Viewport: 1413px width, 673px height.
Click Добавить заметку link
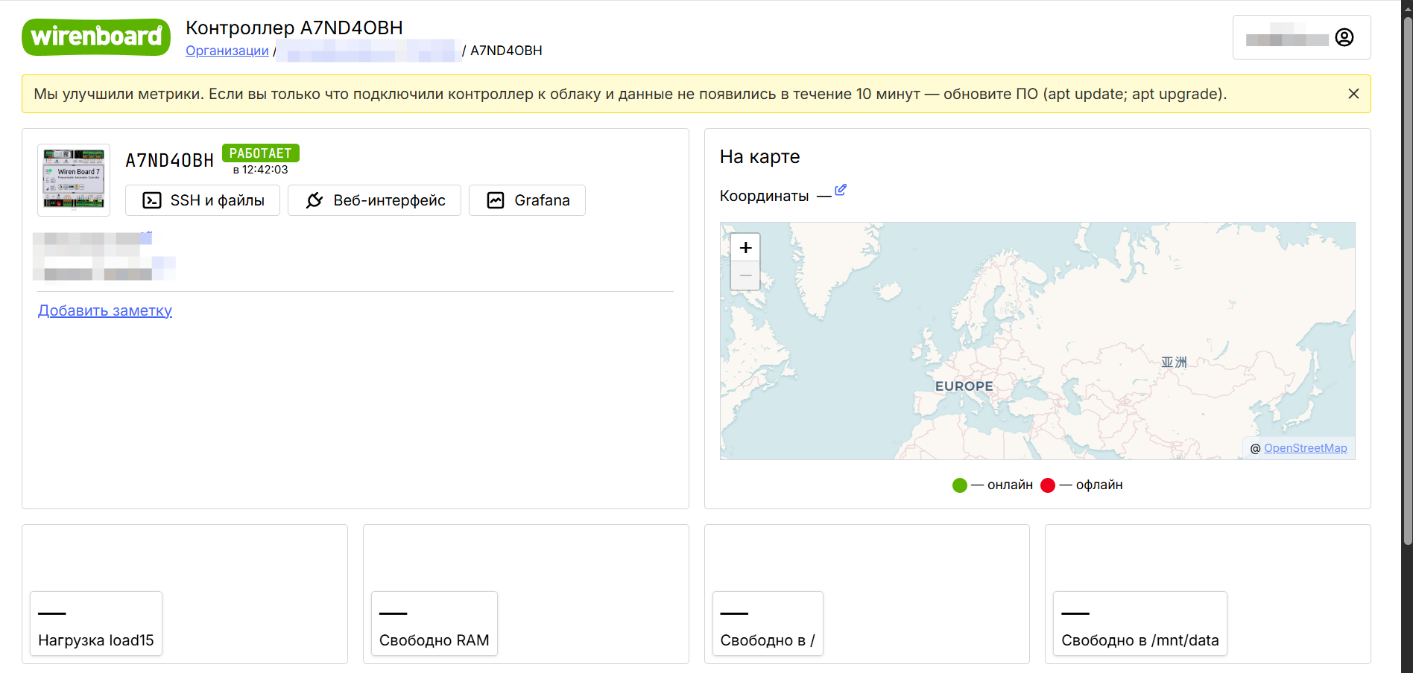pyautogui.click(x=105, y=310)
